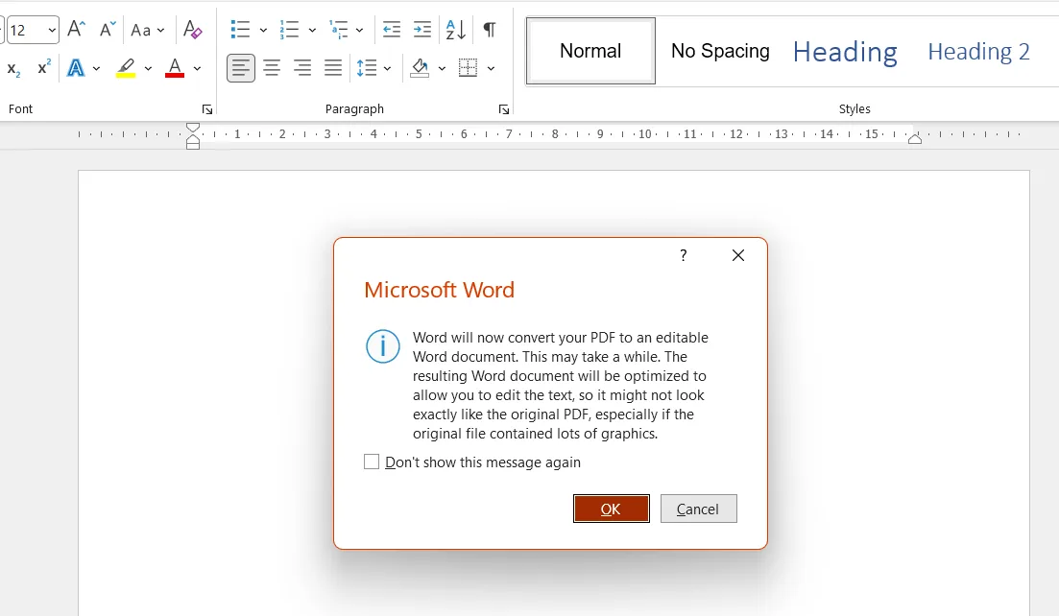The height and width of the screenshot is (616, 1059).
Task: Apply Heading 2 style
Action: tap(978, 52)
